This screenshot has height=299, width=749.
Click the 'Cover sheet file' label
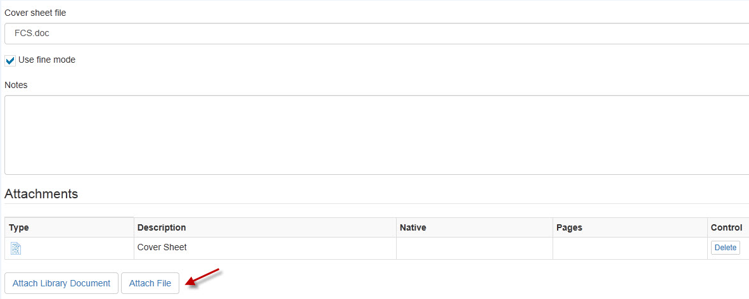(x=35, y=13)
